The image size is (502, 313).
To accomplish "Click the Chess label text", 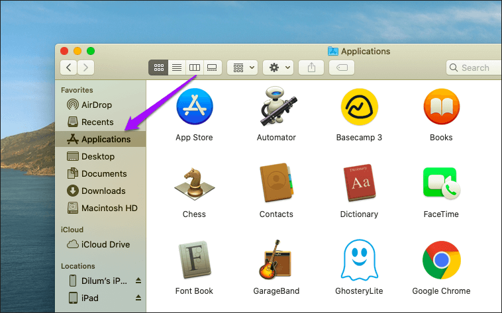I will tap(194, 214).
